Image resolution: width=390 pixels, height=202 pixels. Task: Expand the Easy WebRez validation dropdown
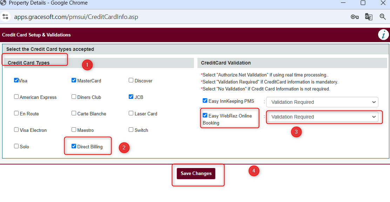322,117
